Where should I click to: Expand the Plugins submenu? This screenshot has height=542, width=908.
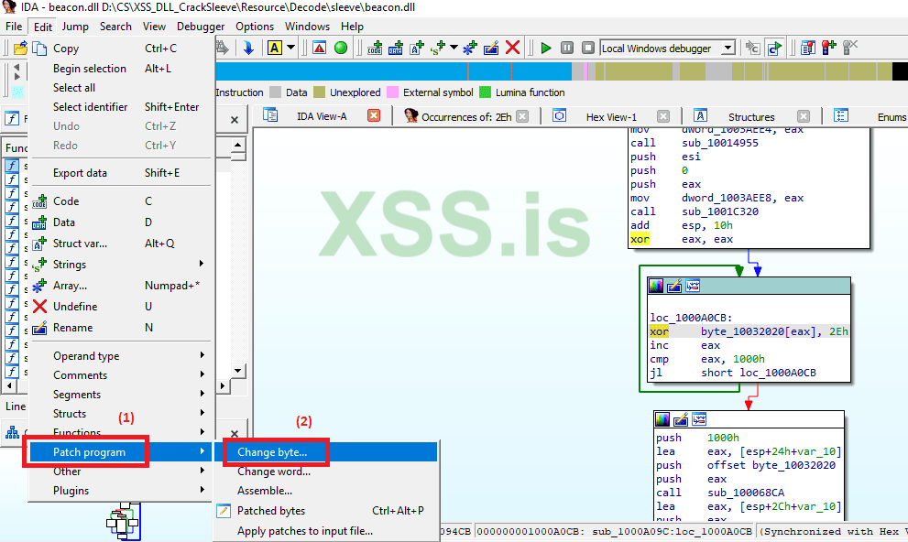pyautogui.click(x=202, y=490)
